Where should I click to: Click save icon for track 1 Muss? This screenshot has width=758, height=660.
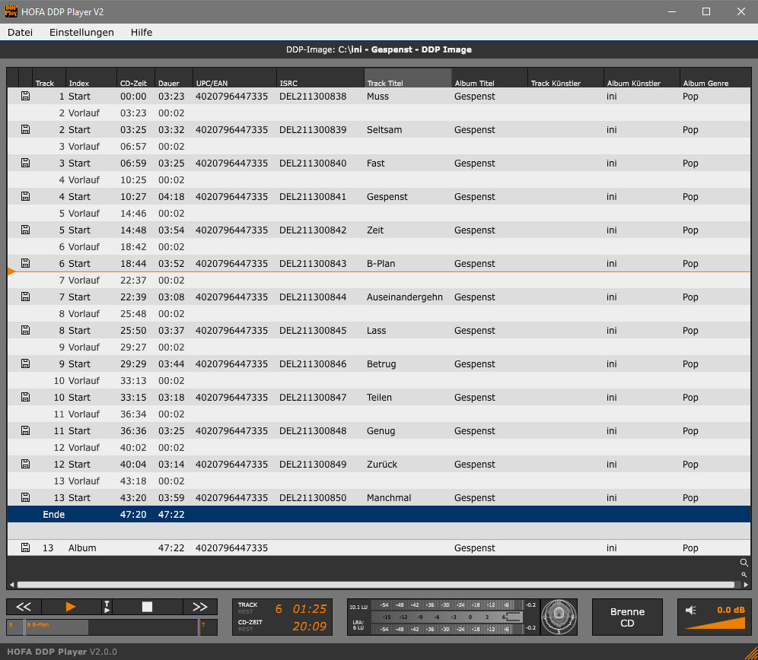tap(25, 97)
